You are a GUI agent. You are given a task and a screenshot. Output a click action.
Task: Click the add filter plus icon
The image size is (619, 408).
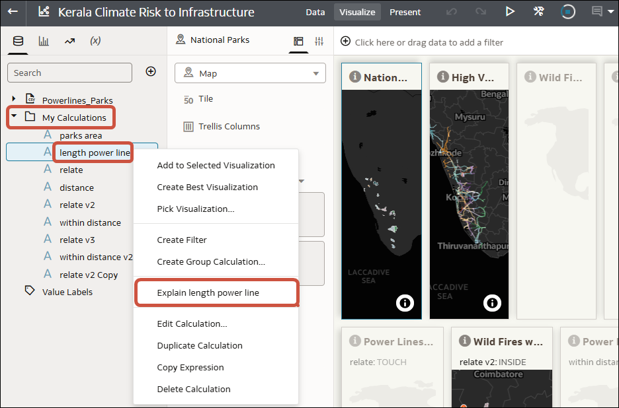pos(345,41)
